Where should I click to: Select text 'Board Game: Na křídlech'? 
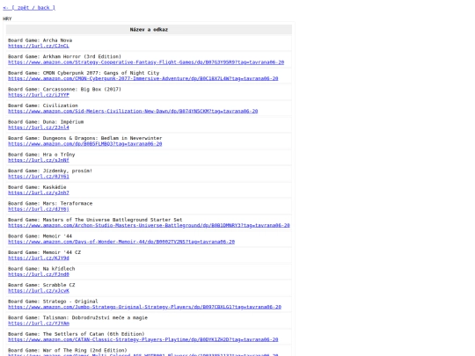41,270
